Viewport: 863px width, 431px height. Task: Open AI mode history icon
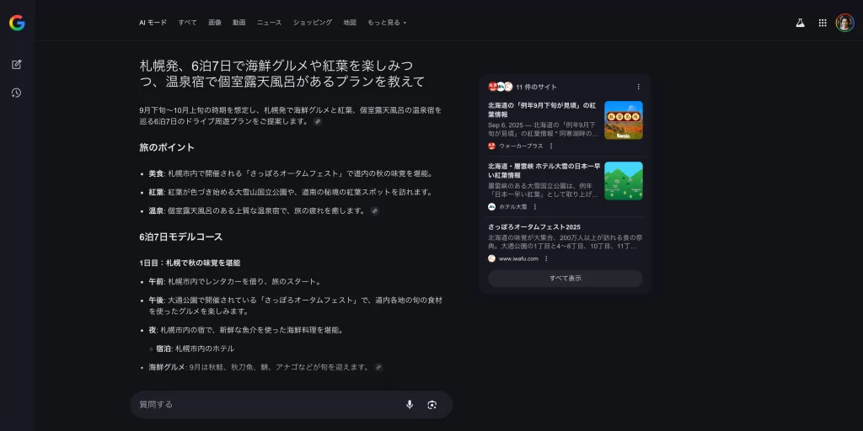point(17,93)
